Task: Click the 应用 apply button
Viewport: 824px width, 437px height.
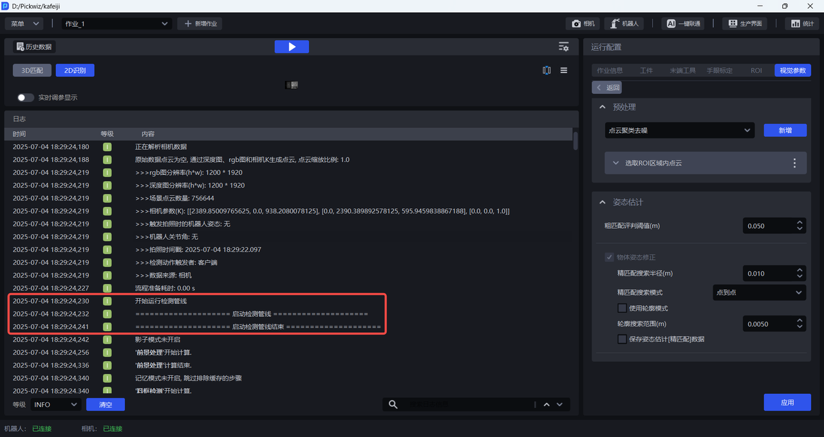Action: [x=787, y=402]
